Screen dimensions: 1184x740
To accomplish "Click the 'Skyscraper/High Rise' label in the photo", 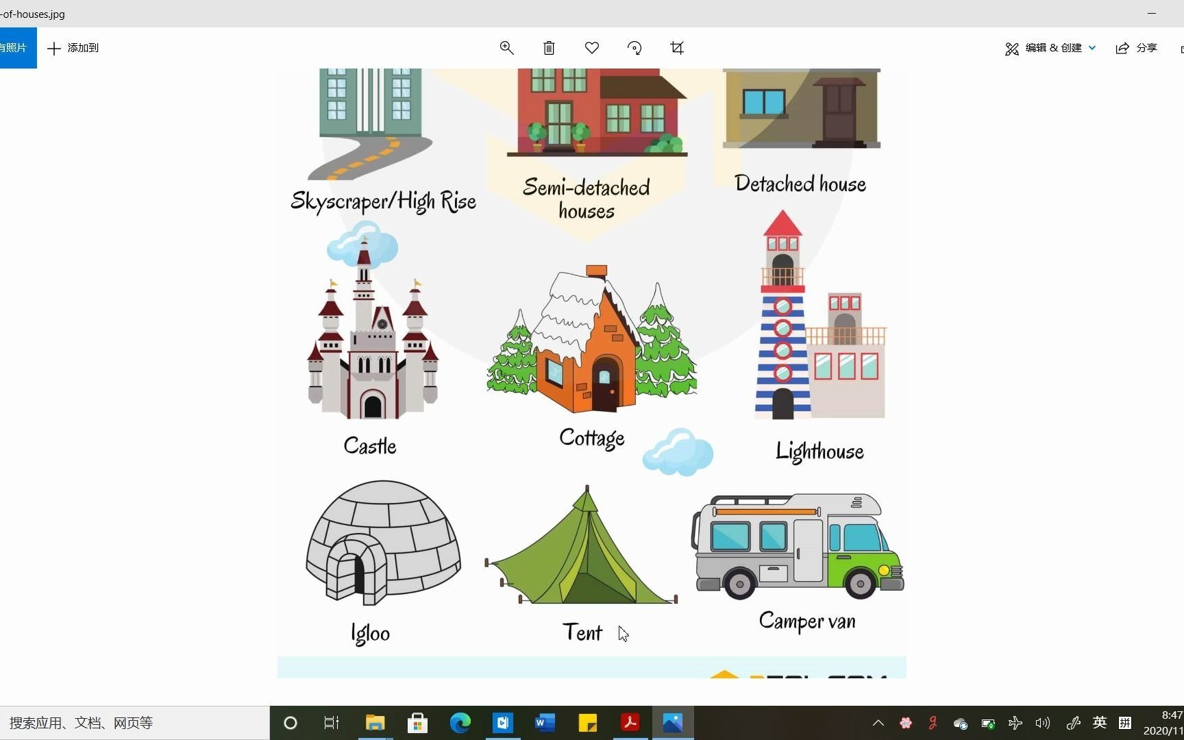I will [383, 201].
